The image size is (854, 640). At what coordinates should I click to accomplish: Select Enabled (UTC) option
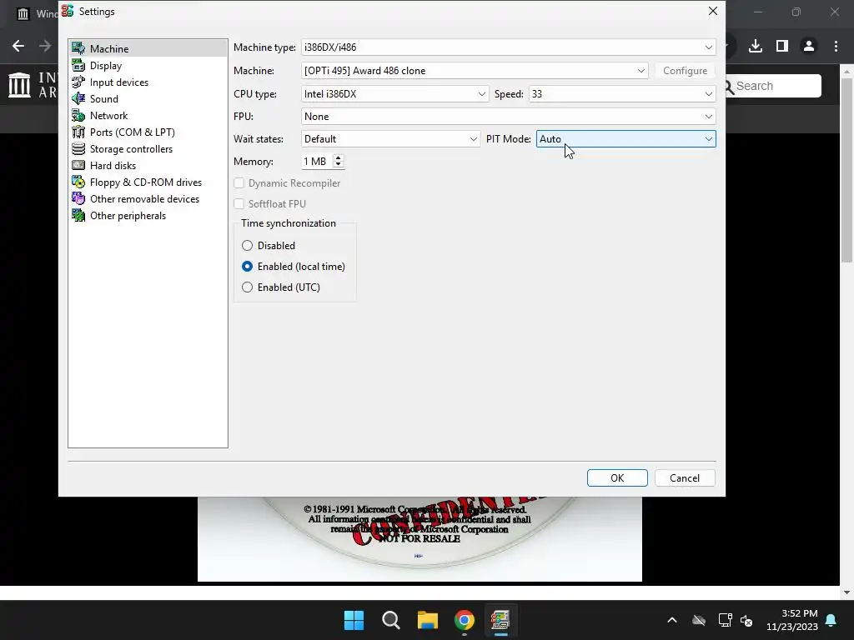tap(247, 287)
